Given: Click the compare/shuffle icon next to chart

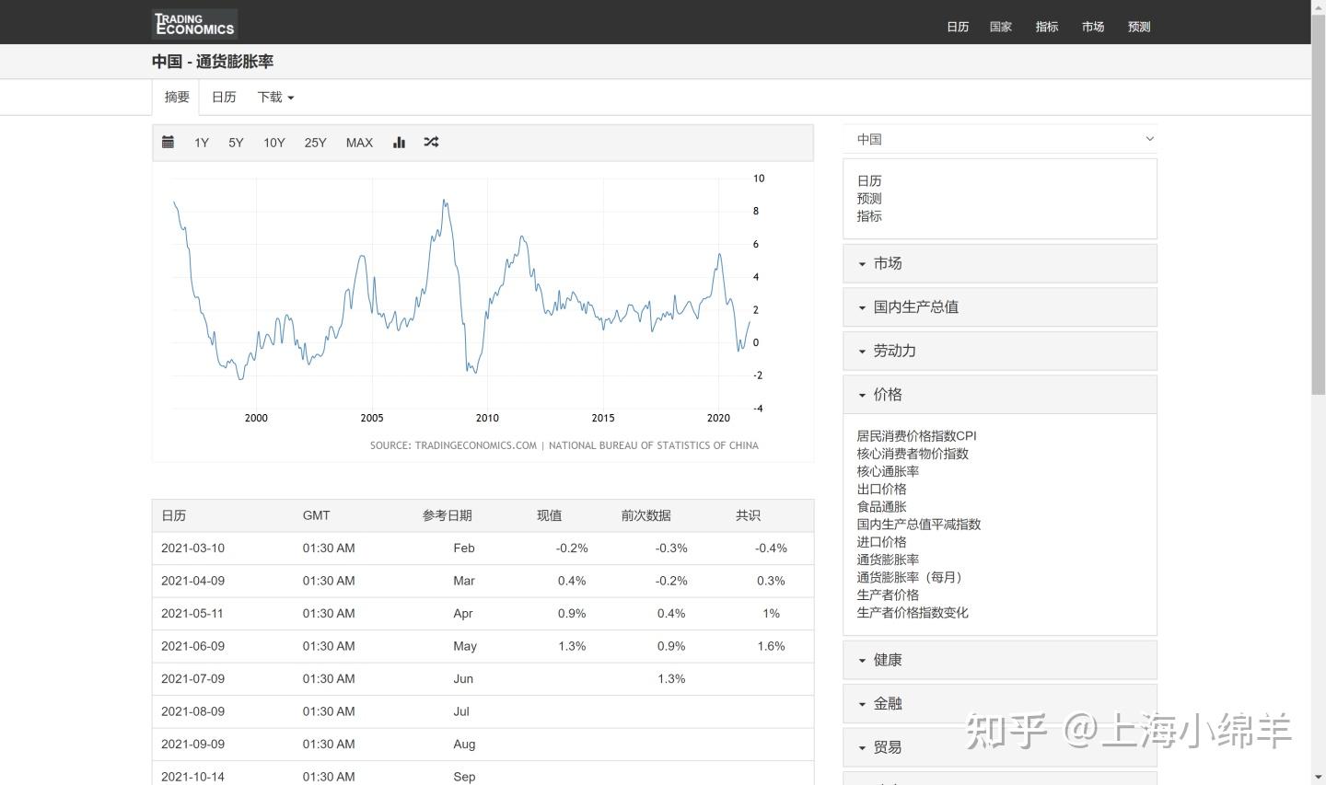Looking at the screenshot, I should [431, 143].
